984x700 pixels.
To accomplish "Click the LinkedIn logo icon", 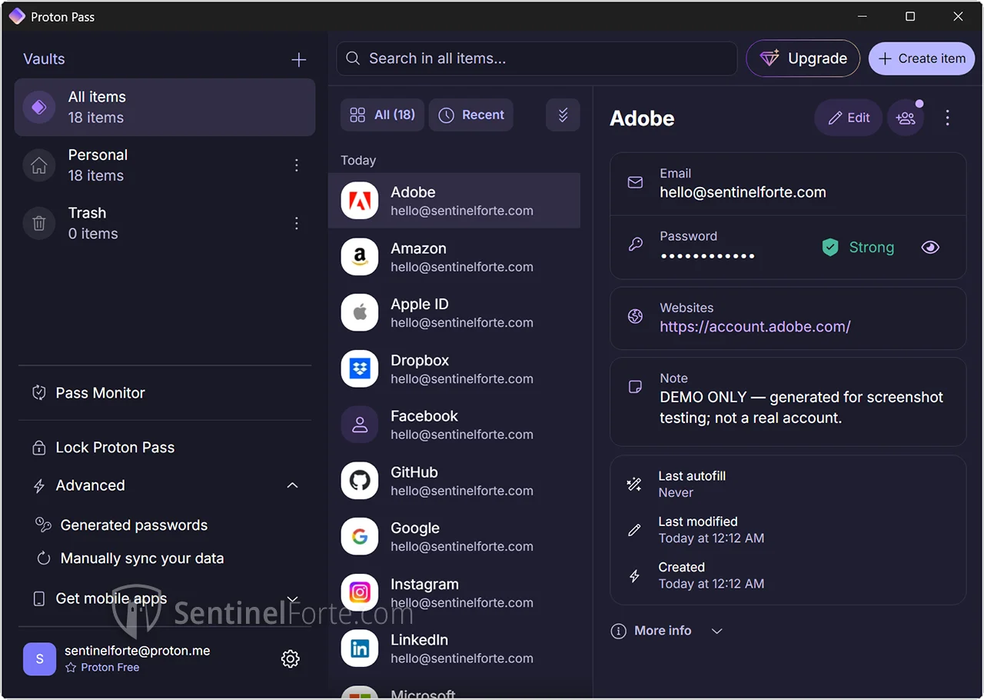I will pyautogui.click(x=360, y=648).
